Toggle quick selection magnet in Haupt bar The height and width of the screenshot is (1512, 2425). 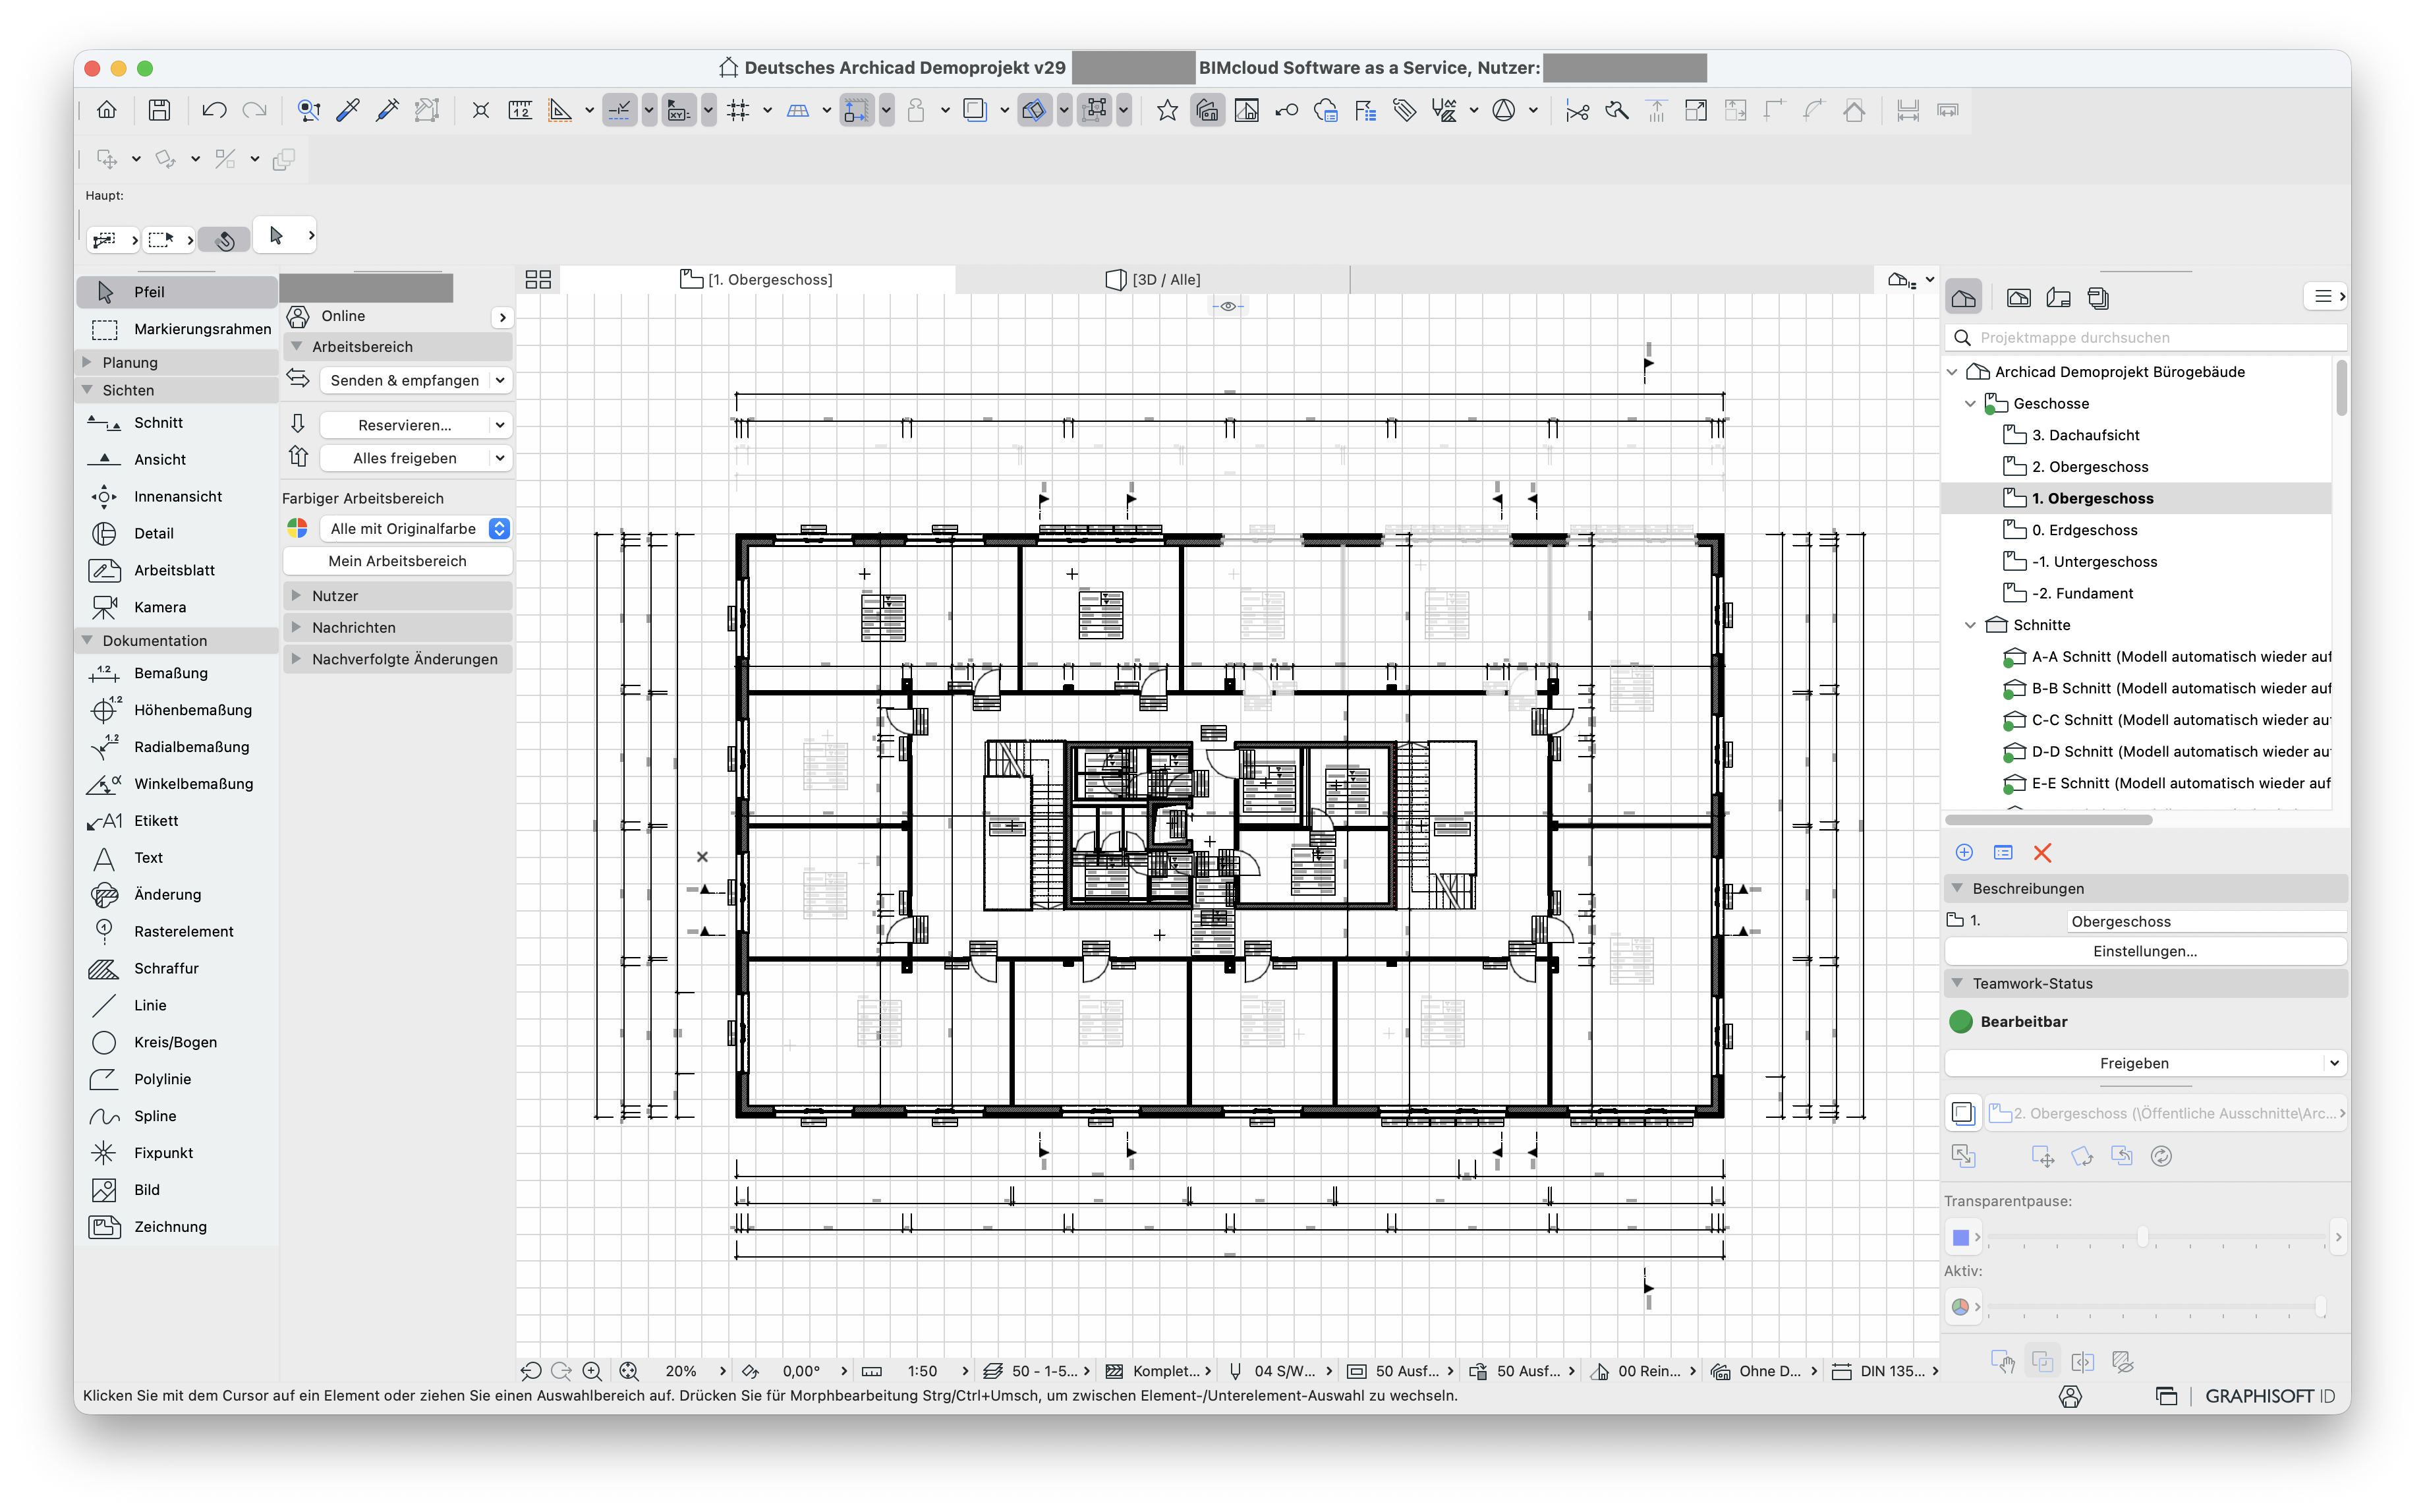[225, 239]
